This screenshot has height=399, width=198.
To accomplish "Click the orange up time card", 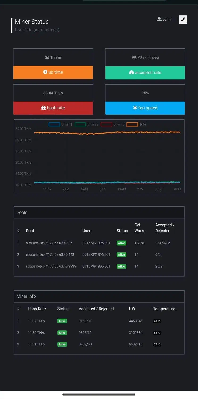I will click(53, 72).
